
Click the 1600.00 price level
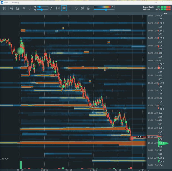[x=153, y=68]
